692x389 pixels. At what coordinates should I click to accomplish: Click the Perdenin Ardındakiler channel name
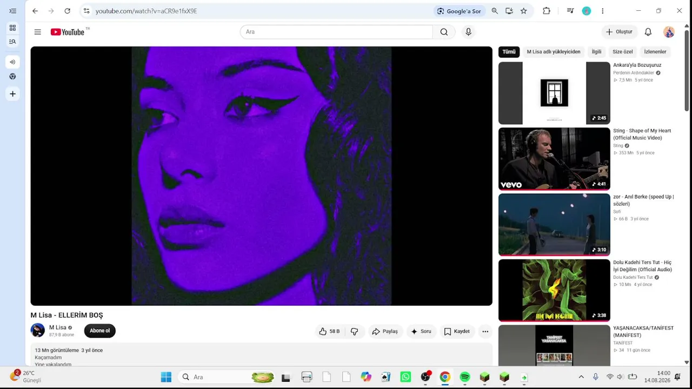tap(634, 73)
